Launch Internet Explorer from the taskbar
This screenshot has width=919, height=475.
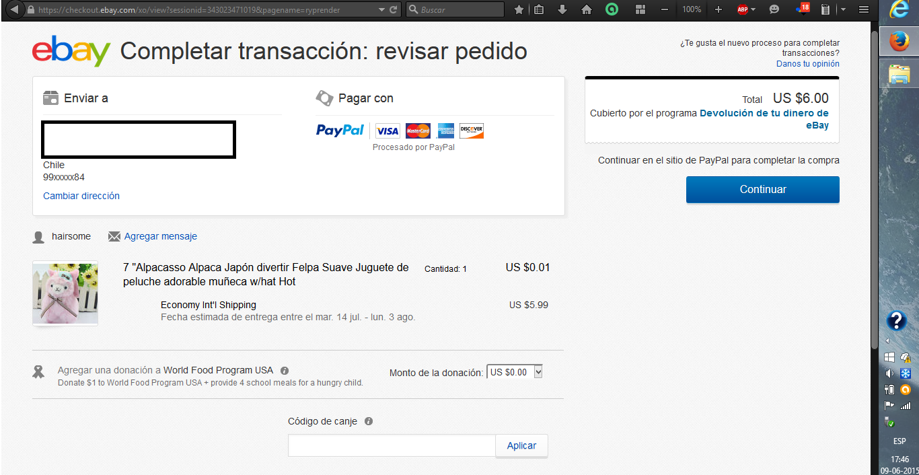tap(899, 11)
